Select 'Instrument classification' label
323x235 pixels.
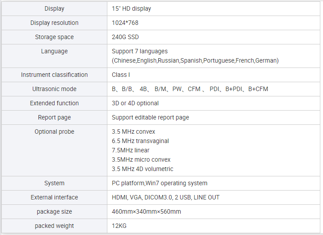55,75
